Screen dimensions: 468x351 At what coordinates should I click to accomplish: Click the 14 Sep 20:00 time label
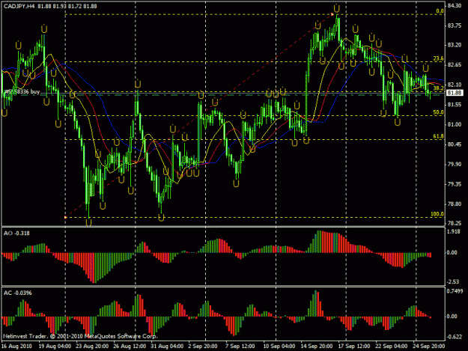click(317, 347)
